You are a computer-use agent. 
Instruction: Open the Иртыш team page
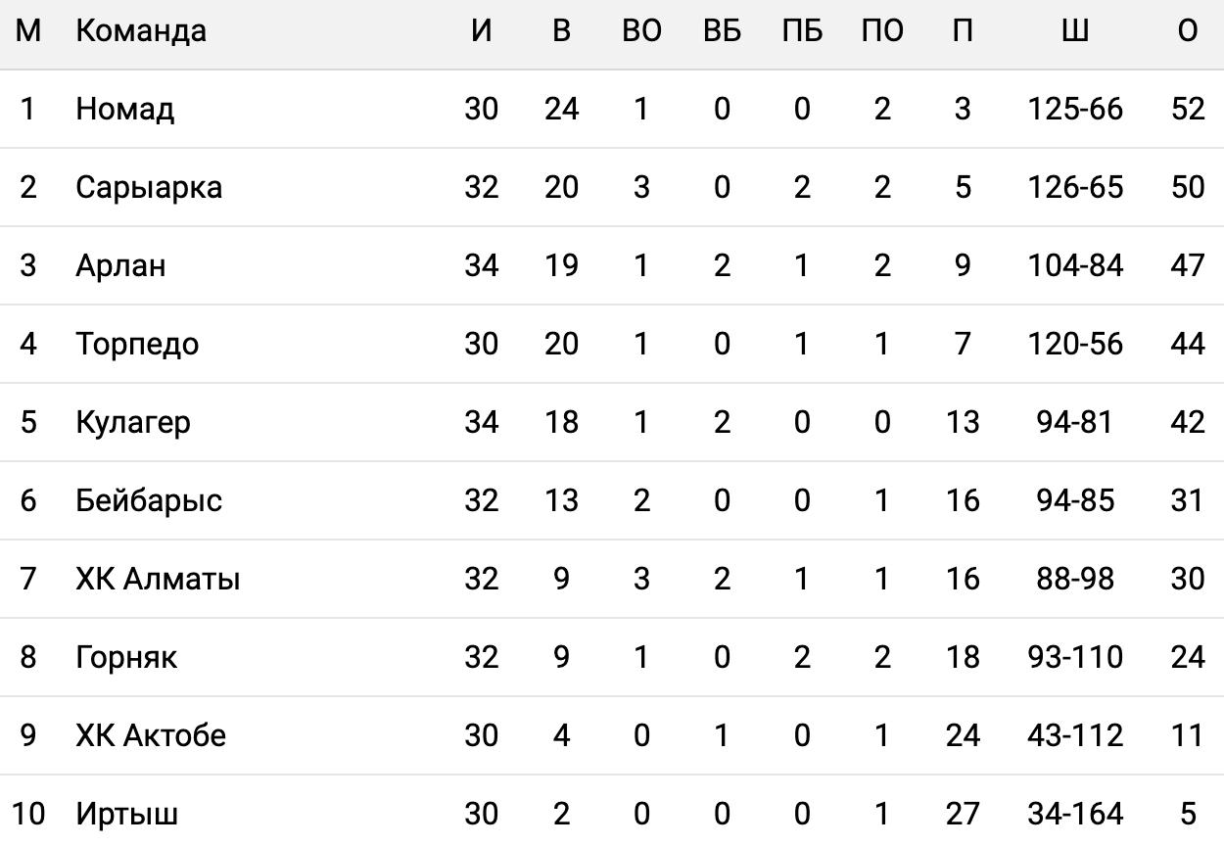click(127, 814)
